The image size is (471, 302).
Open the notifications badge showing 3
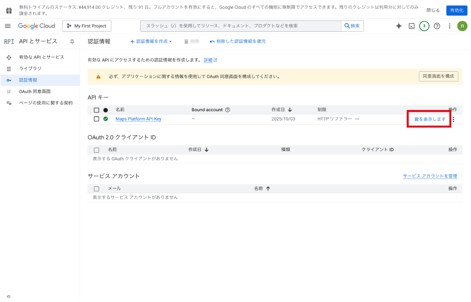[424, 26]
